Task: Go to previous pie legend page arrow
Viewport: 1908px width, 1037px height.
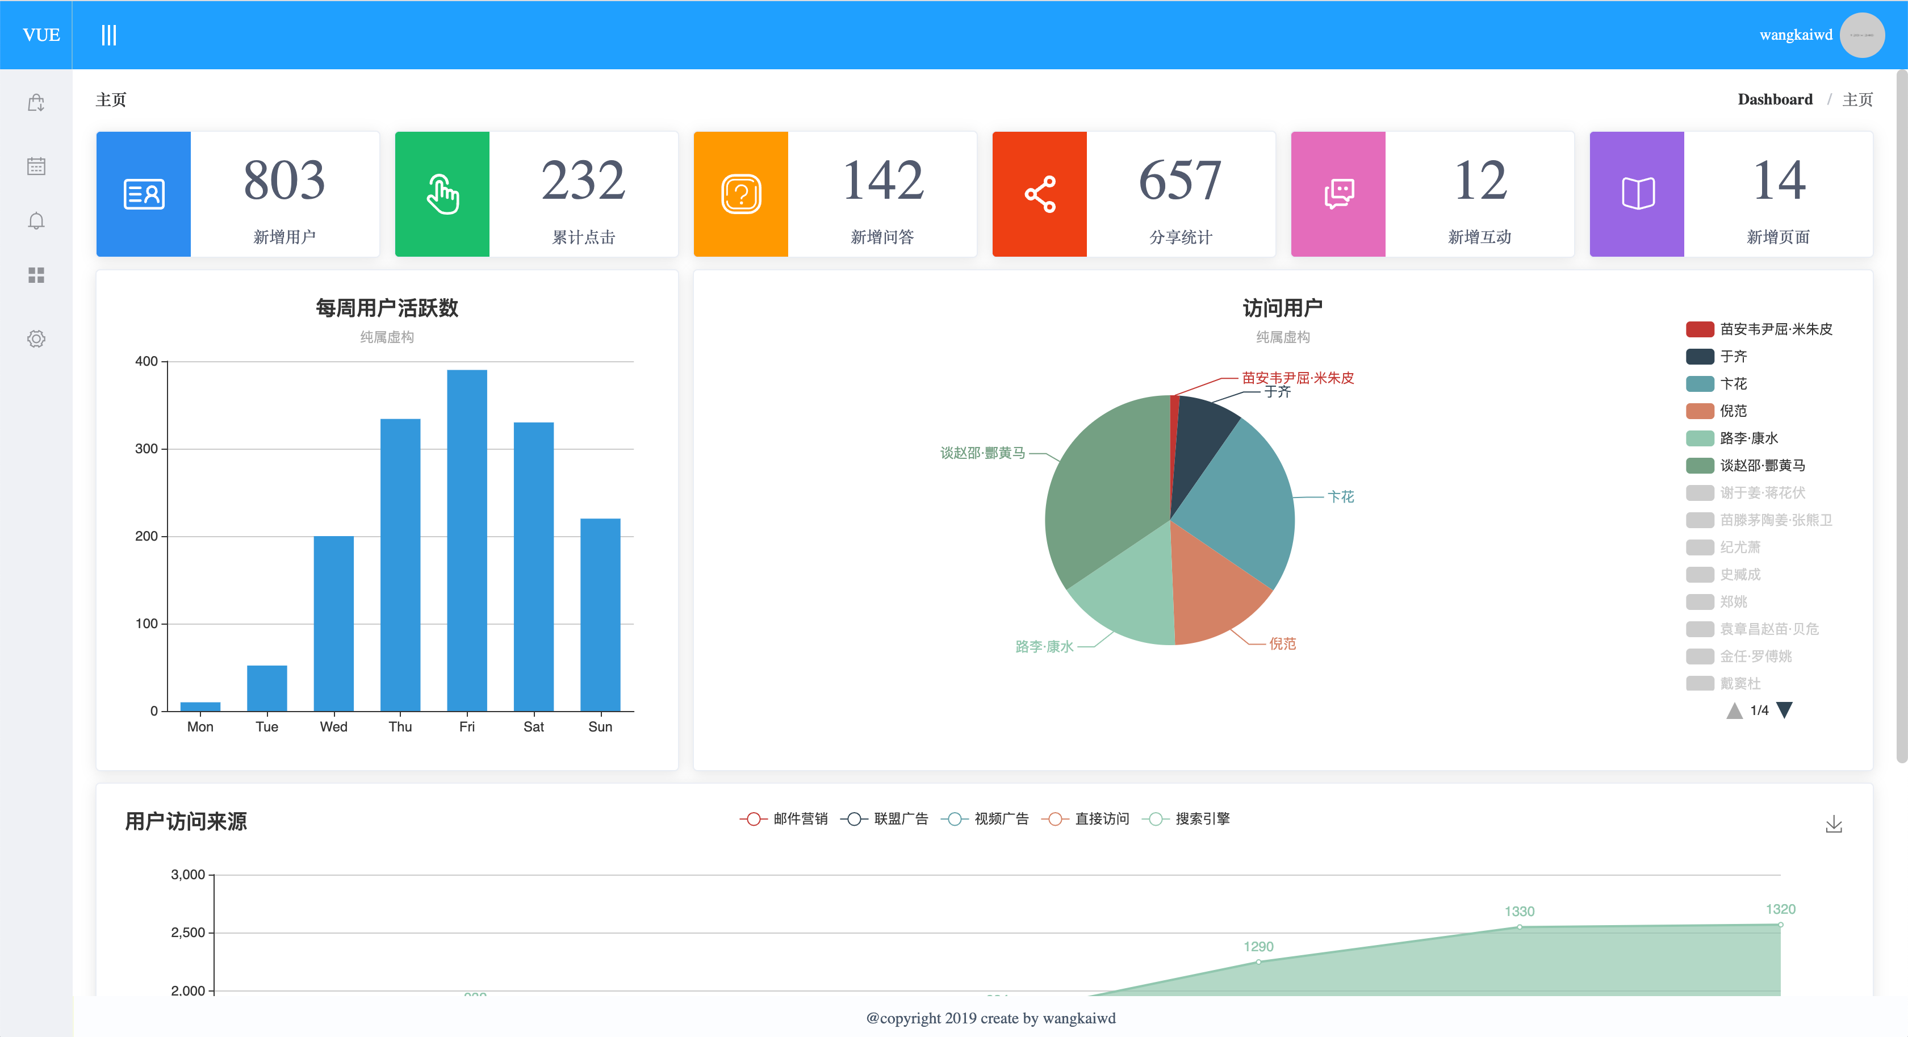Action: coord(1734,710)
